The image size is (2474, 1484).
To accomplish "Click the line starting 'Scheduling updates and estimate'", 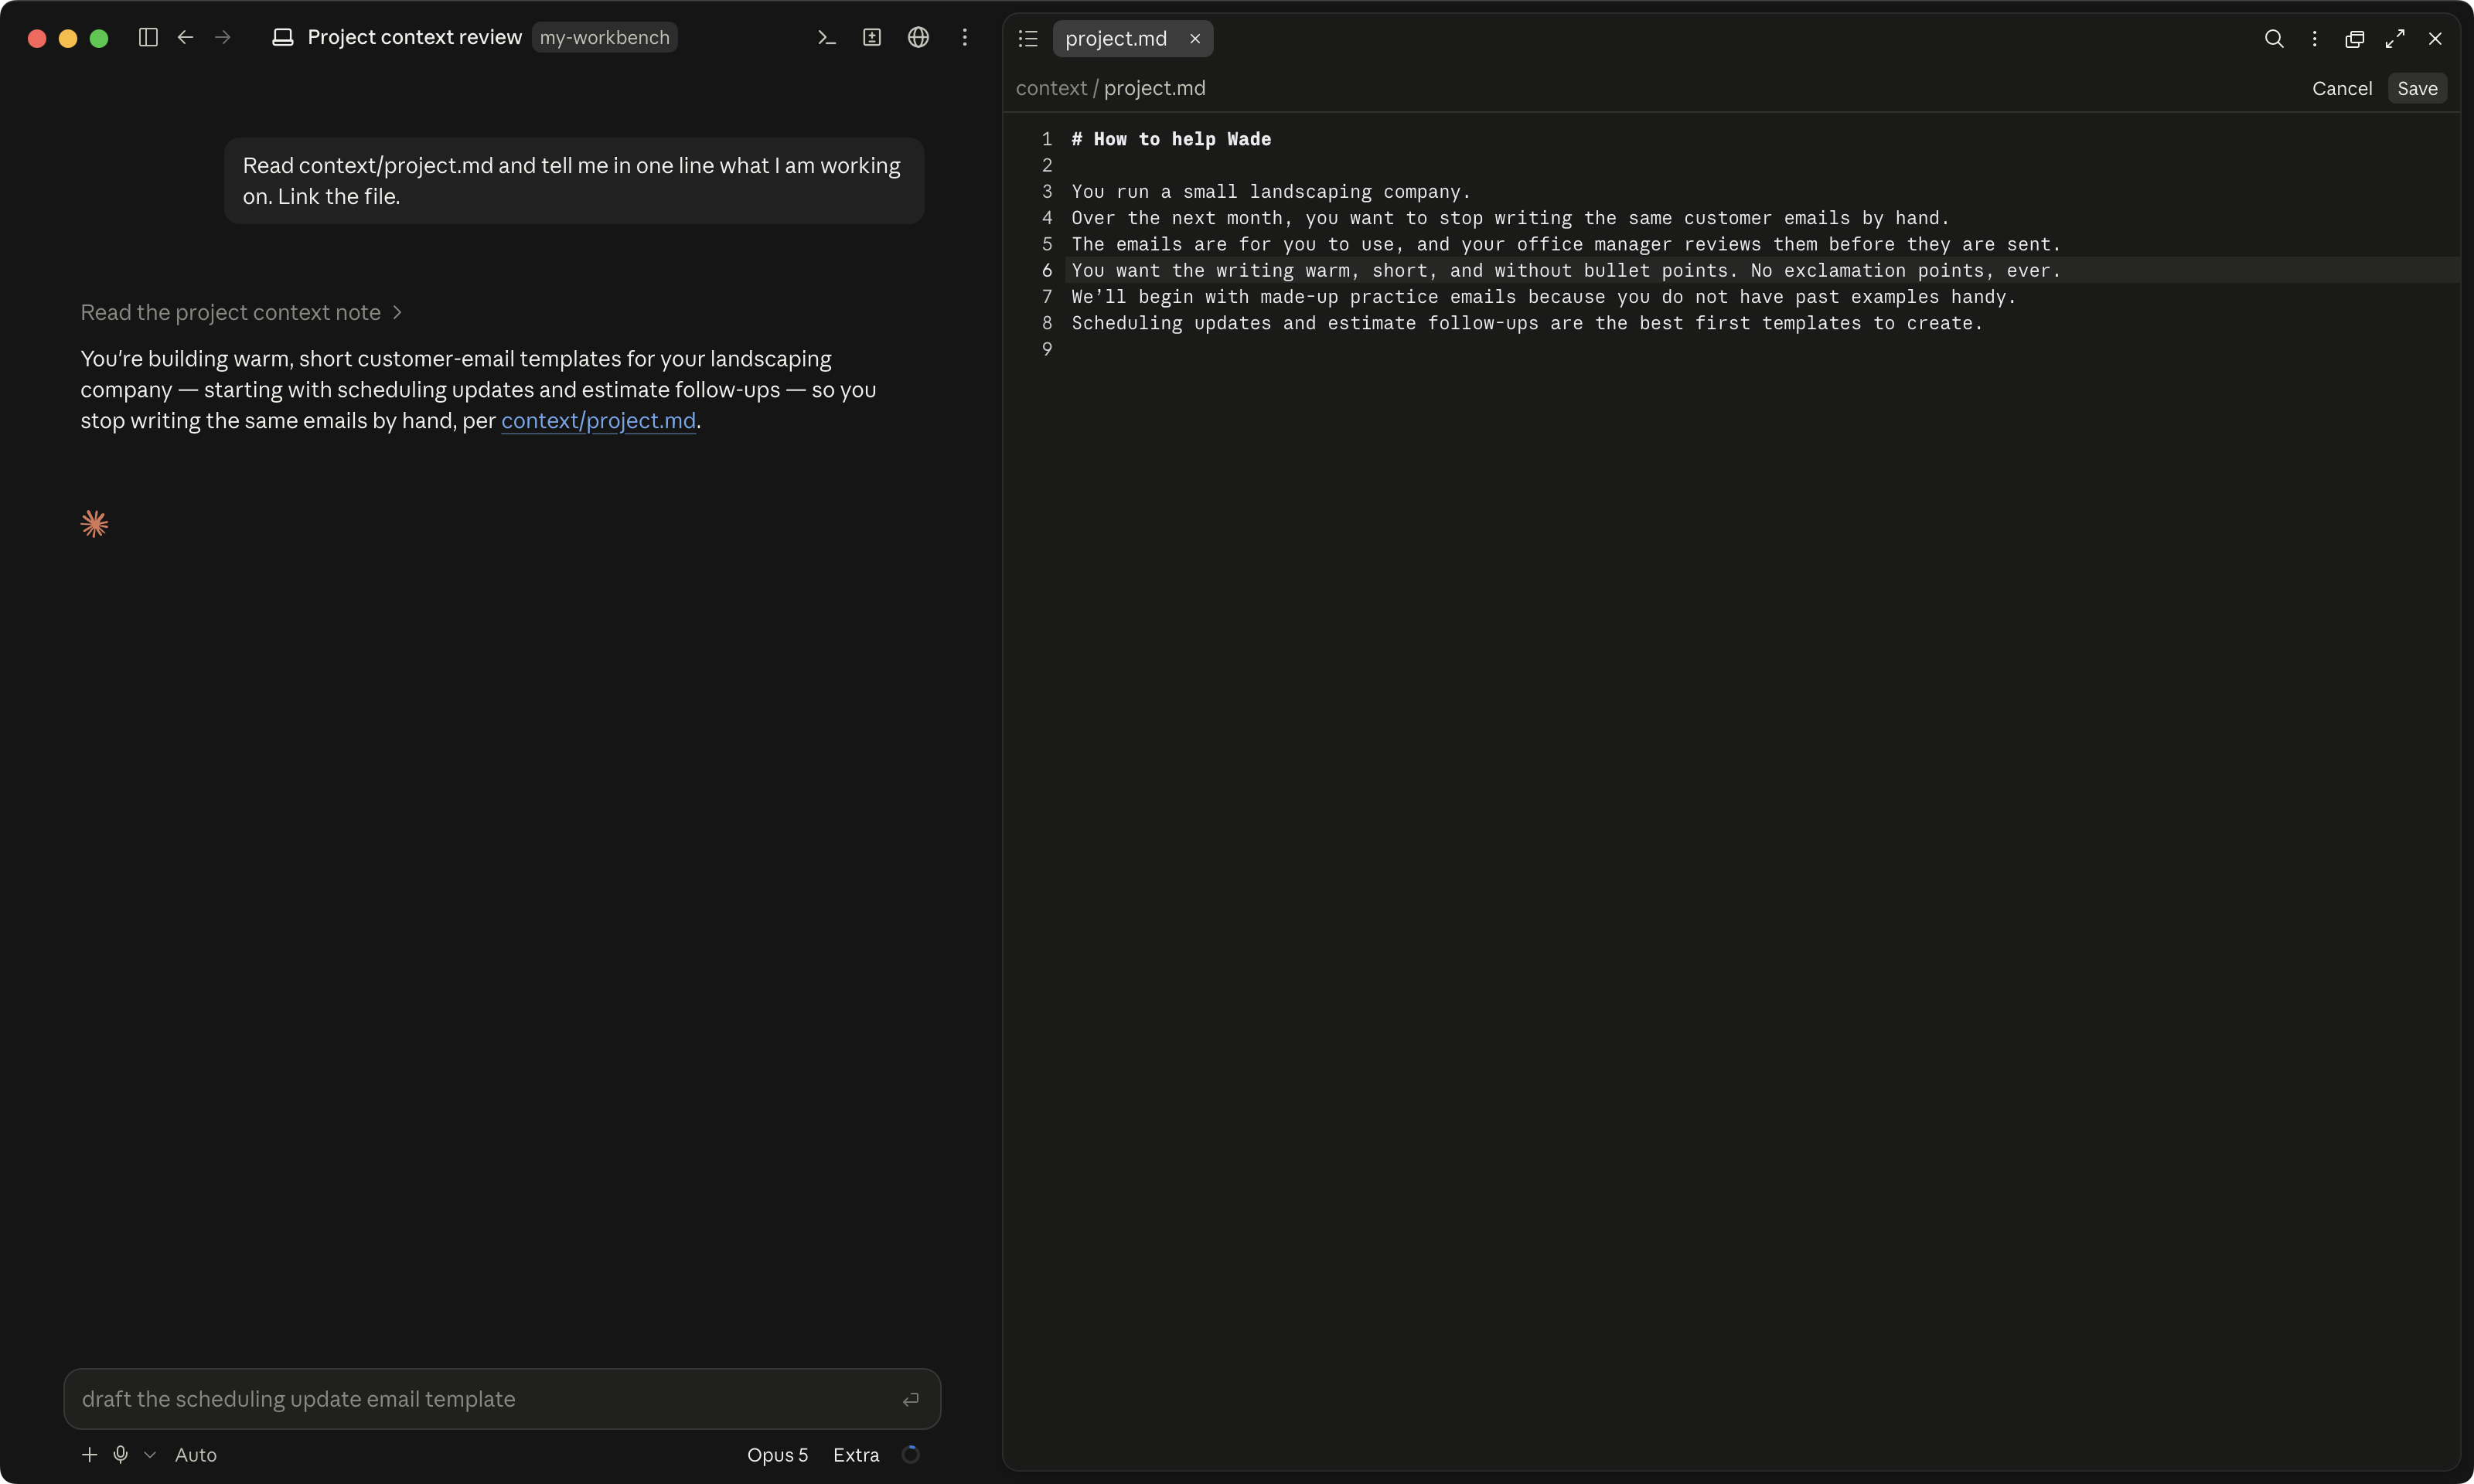I will click(1527, 323).
